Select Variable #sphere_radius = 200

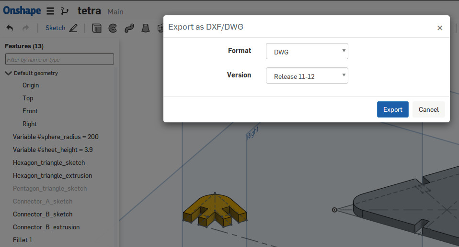pos(56,137)
